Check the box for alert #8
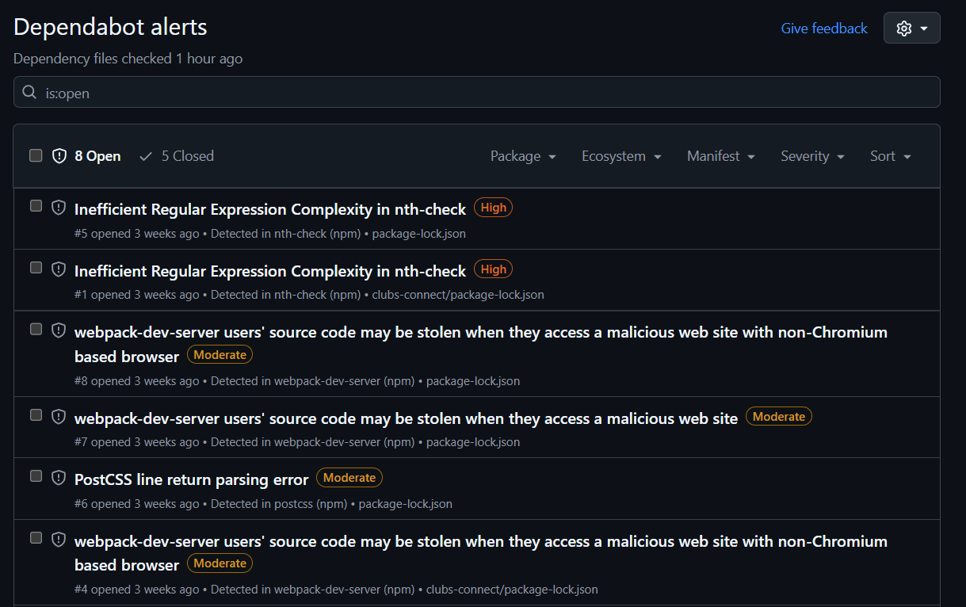The width and height of the screenshot is (966, 607). tap(36, 329)
